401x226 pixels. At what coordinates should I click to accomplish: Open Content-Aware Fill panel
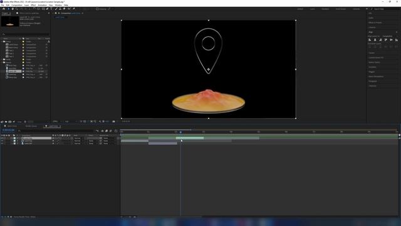(376, 58)
